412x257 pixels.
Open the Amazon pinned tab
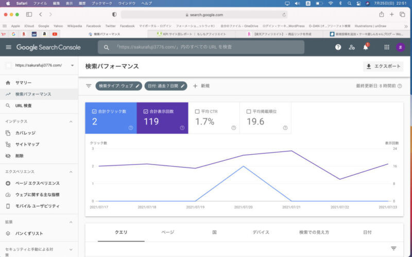[x=44, y=34]
